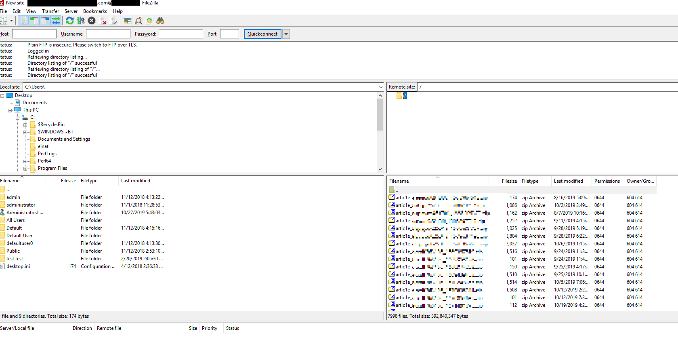
Task: Enable synchronized browsing icon
Action: tap(149, 21)
